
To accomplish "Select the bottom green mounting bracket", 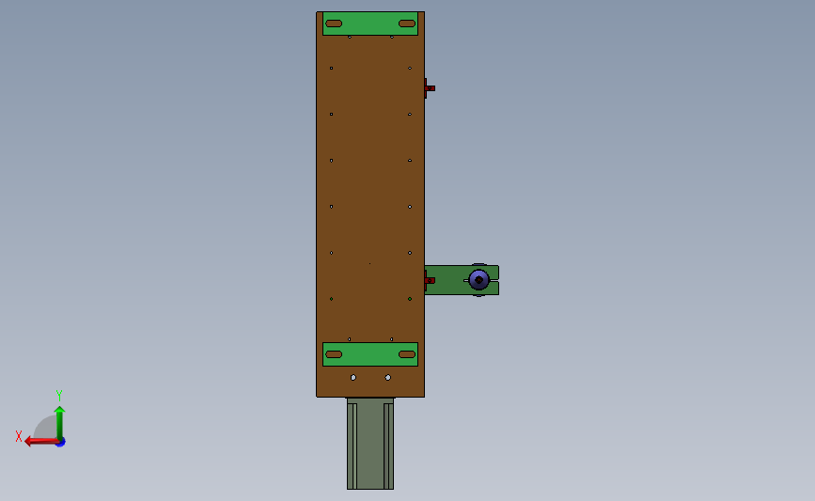I will coord(370,354).
